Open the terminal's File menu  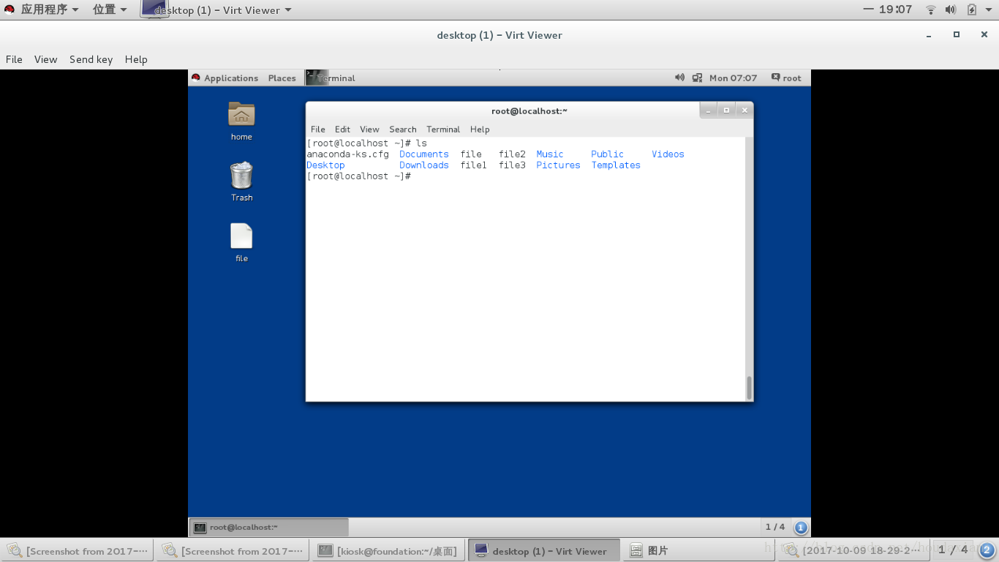(317, 129)
